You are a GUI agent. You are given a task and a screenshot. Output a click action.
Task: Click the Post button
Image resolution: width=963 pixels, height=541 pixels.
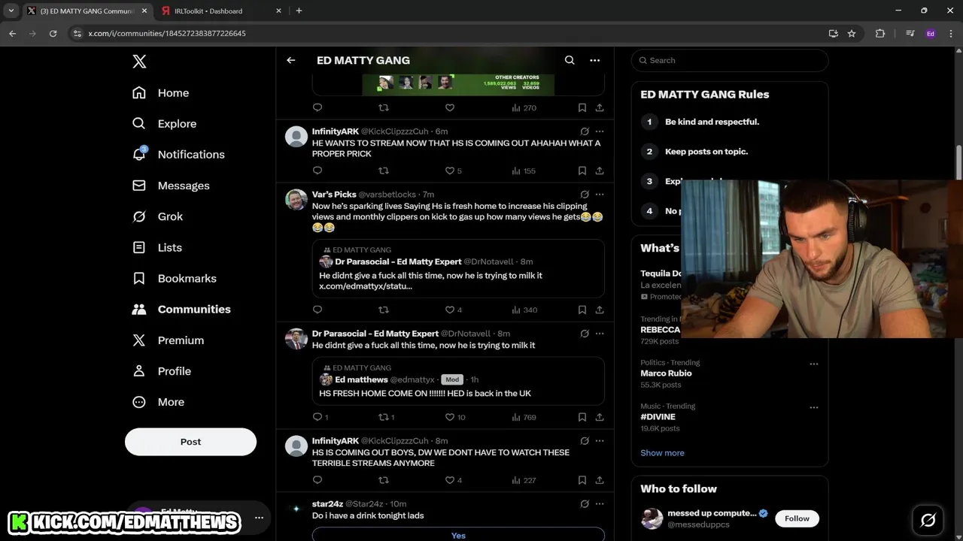[x=190, y=442]
